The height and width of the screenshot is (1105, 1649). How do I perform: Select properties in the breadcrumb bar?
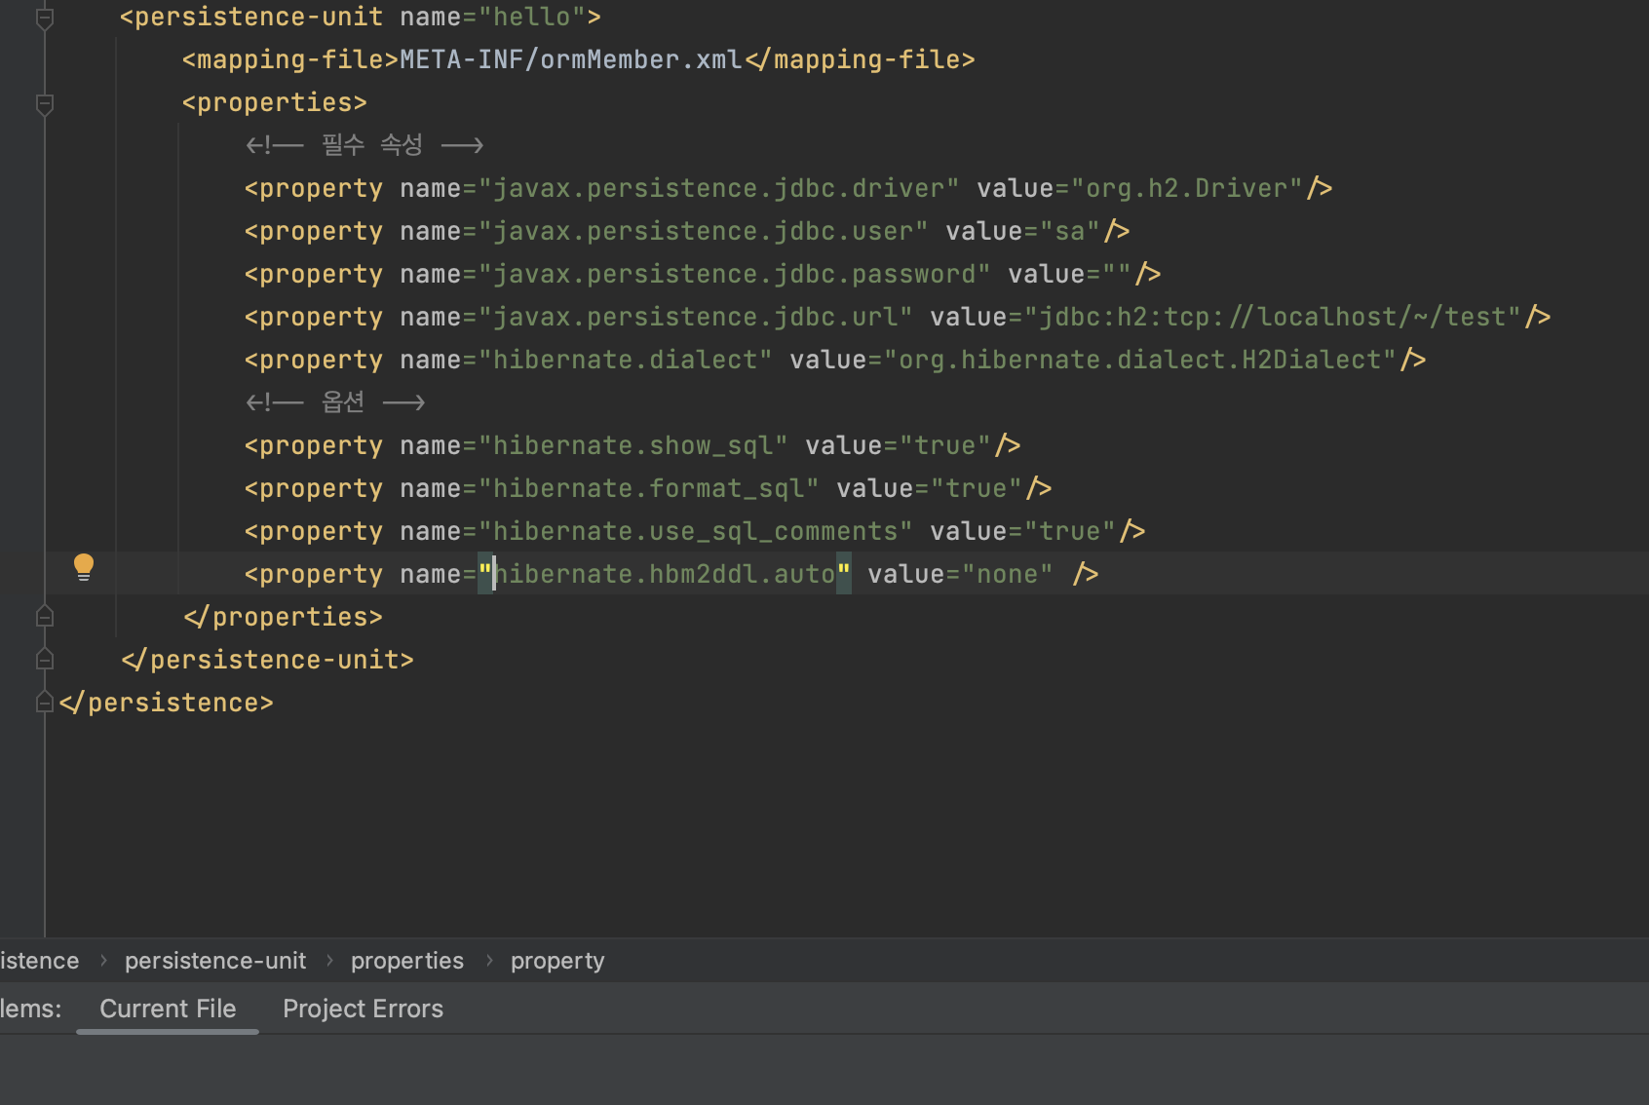point(407,961)
